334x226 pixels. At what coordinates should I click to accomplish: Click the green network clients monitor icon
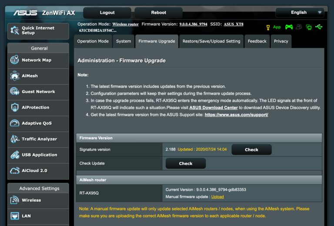pyautogui.click(x=309, y=27)
